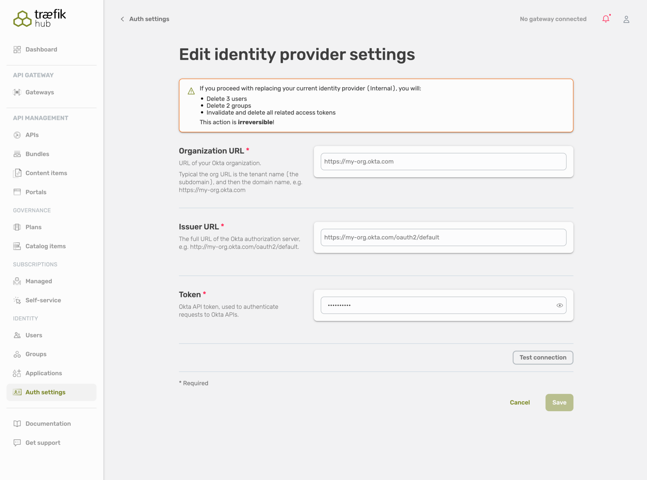The height and width of the screenshot is (480, 647).
Task: Open Managed subscriptions
Action: 52,281
